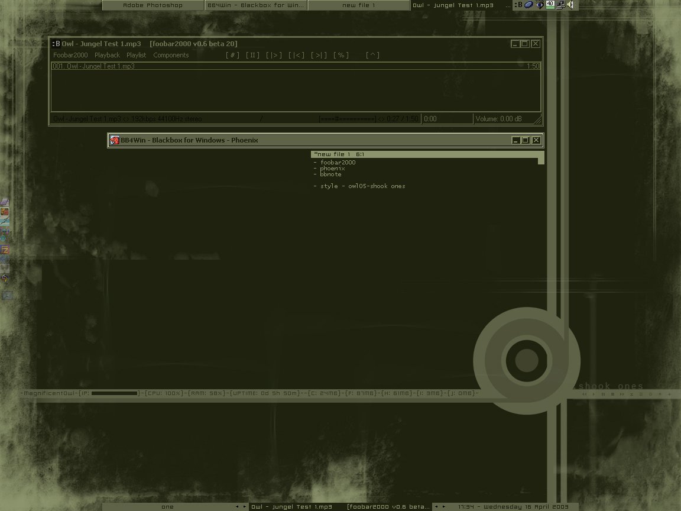Open the Foobar2000 menu
Viewport: 681px width, 511px height.
[x=70, y=55]
